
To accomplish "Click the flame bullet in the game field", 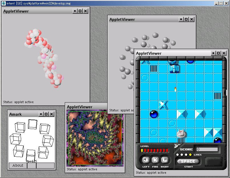I will 175,89.
